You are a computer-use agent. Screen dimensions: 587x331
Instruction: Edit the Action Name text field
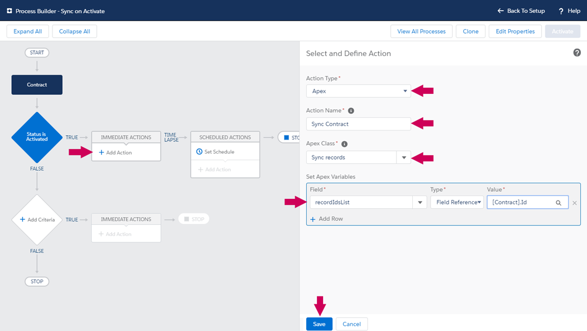(x=358, y=124)
